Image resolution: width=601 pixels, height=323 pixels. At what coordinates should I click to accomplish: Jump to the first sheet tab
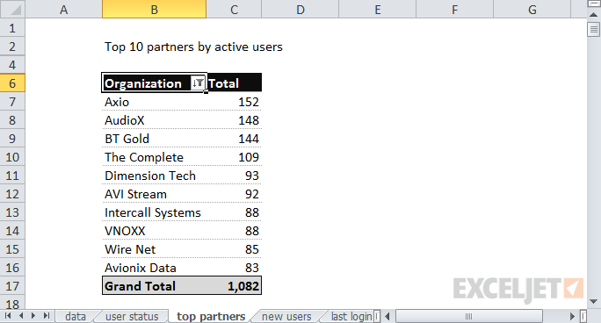8,316
